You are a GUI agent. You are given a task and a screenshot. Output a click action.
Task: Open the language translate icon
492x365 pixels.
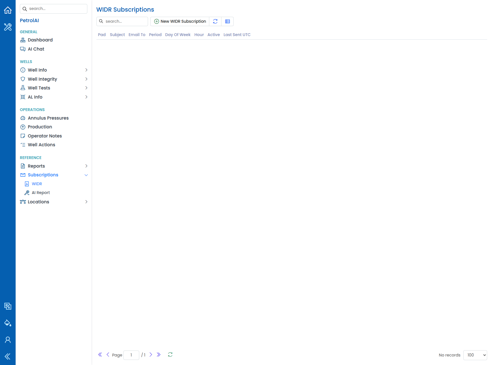pos(8,306)
